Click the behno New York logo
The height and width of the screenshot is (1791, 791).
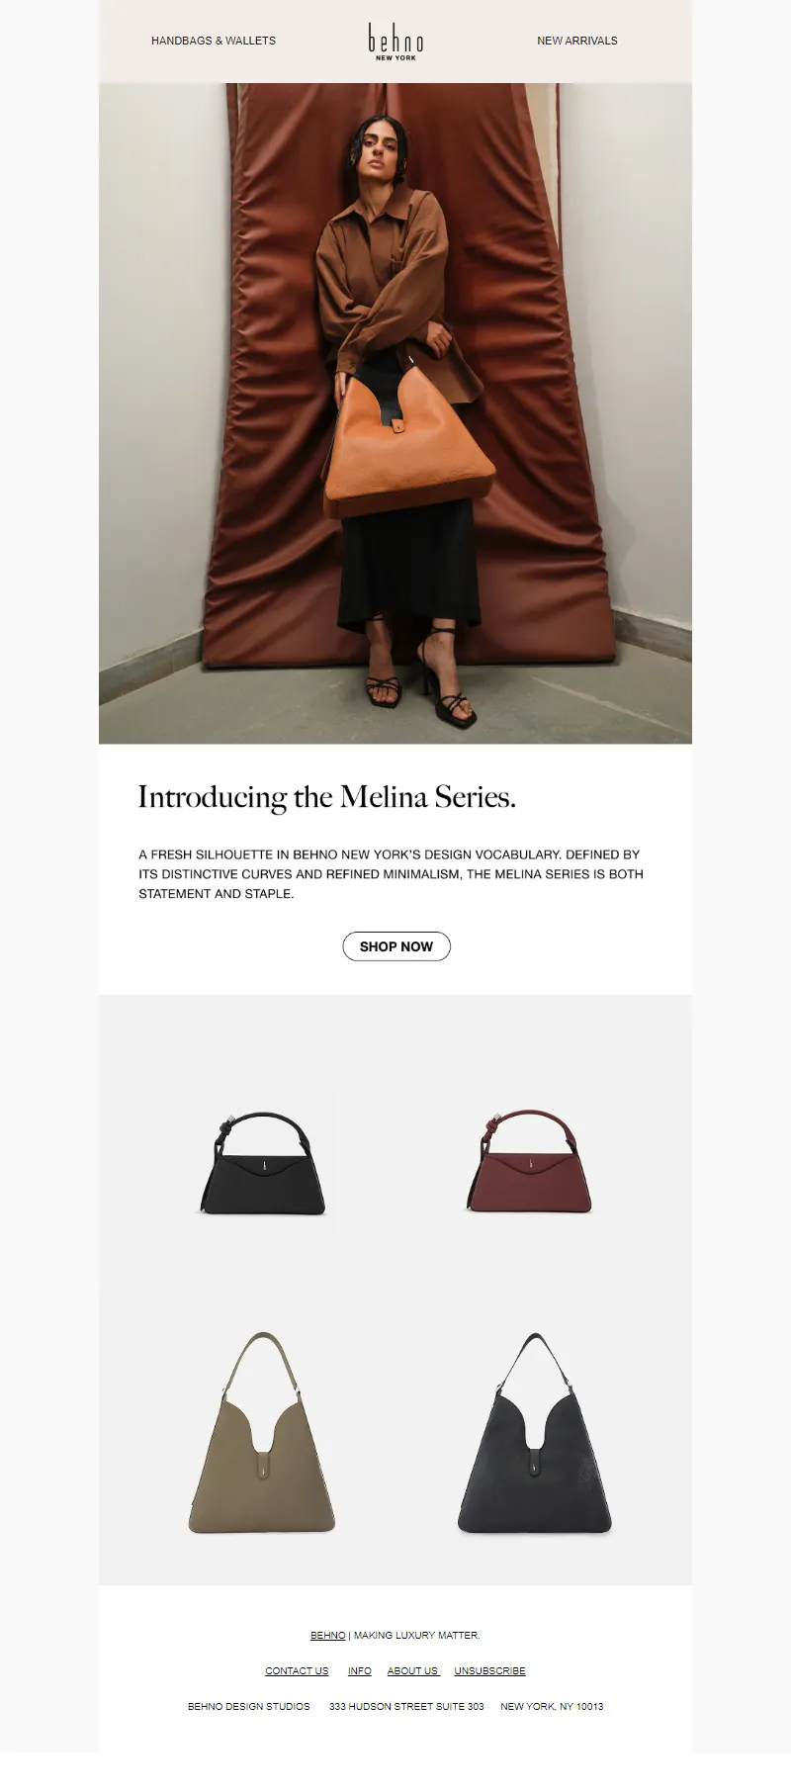395,42
